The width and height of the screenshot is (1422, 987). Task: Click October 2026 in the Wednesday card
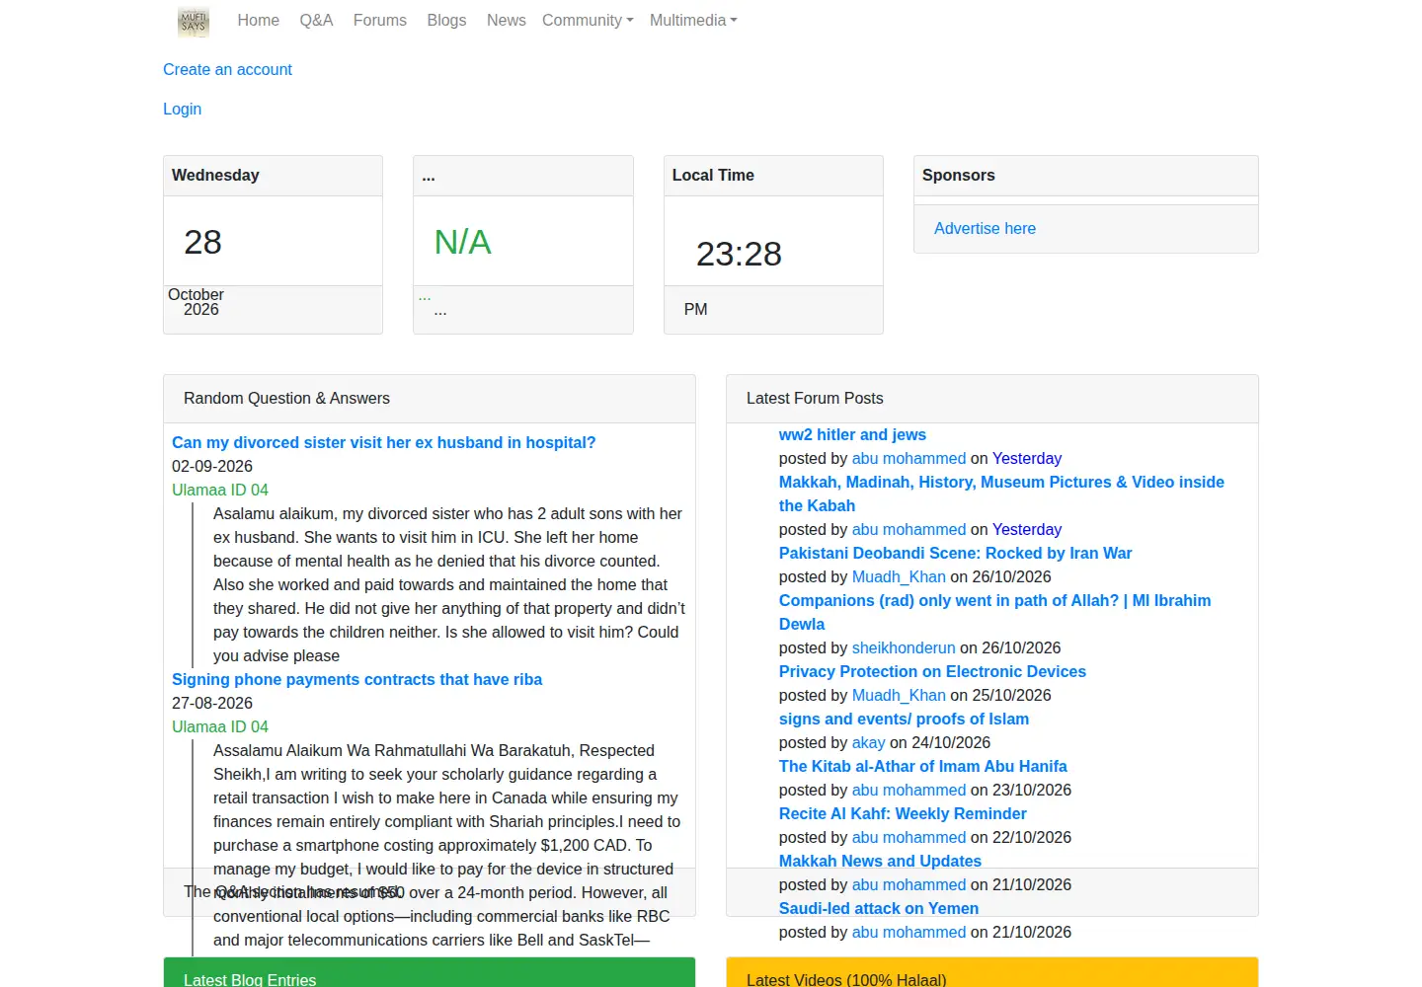197,302
